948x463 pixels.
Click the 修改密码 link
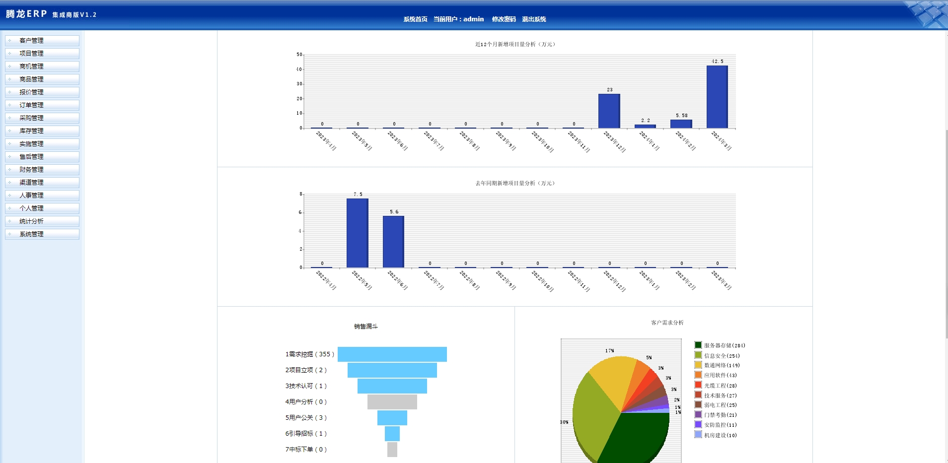pos(504,19)
